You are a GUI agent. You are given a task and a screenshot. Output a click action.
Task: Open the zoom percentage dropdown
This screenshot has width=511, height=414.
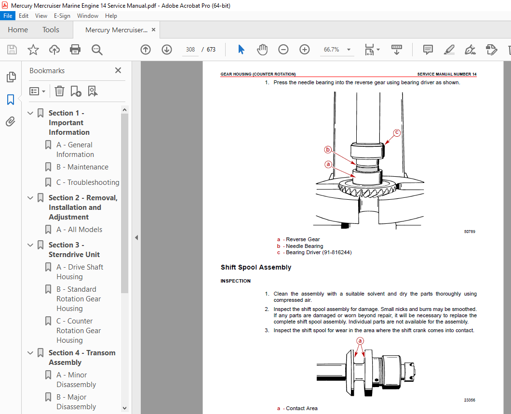[349, 50]
